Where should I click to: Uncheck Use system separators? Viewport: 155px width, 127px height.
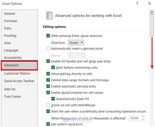pos(48,124)
